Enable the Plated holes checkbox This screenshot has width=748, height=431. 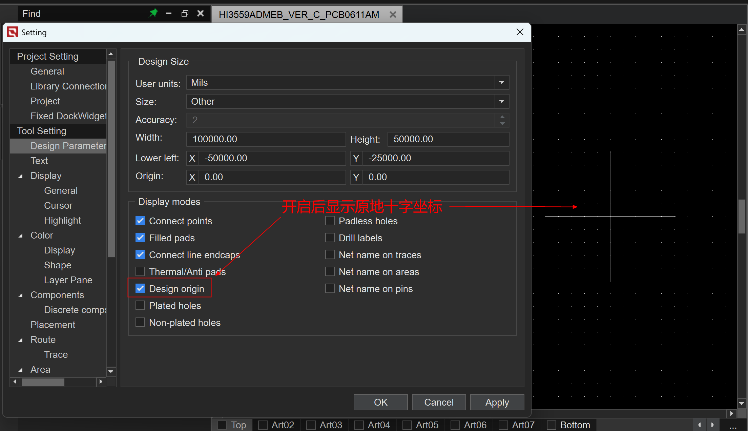tap(140, 305)
